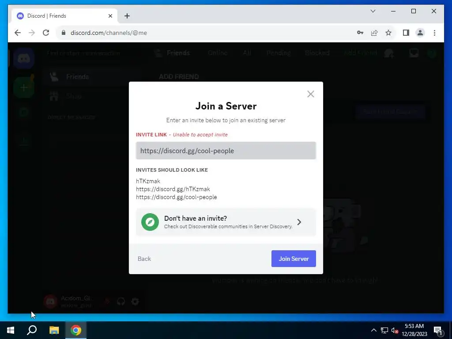Reload the Discord page

point(46,33)
